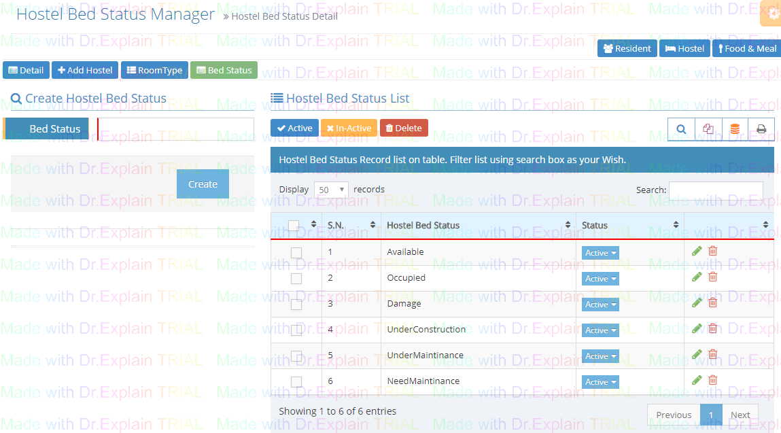Screen dimensions: 781x433
Task: Click the pencil icon for Damage row
Action: [x=697, y=302]
